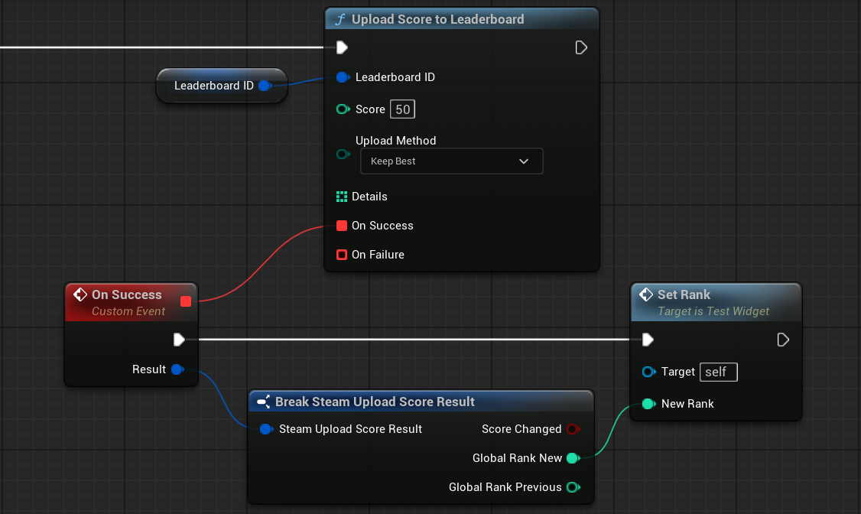The image size is (861, 514).
Task: Click the Global Rank Previous output pin
Action: 572,487
